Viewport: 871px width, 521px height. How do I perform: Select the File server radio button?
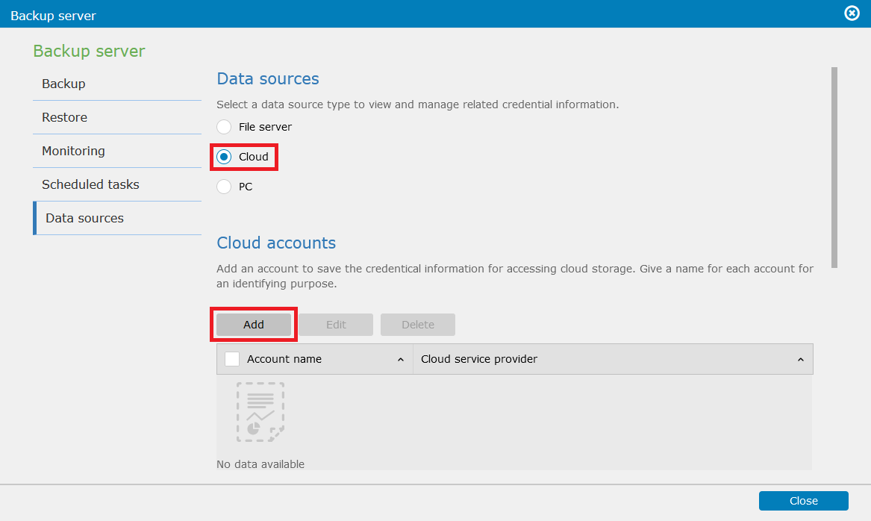(224, 127)
